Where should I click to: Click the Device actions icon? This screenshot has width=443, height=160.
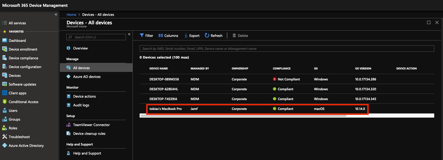(x=69, y=96)
